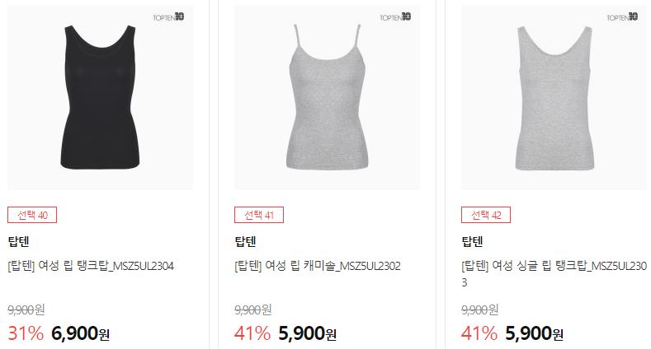Select the 선택 41 badge
Viewport: 651px width, 349px height.
tap(259, 215)
